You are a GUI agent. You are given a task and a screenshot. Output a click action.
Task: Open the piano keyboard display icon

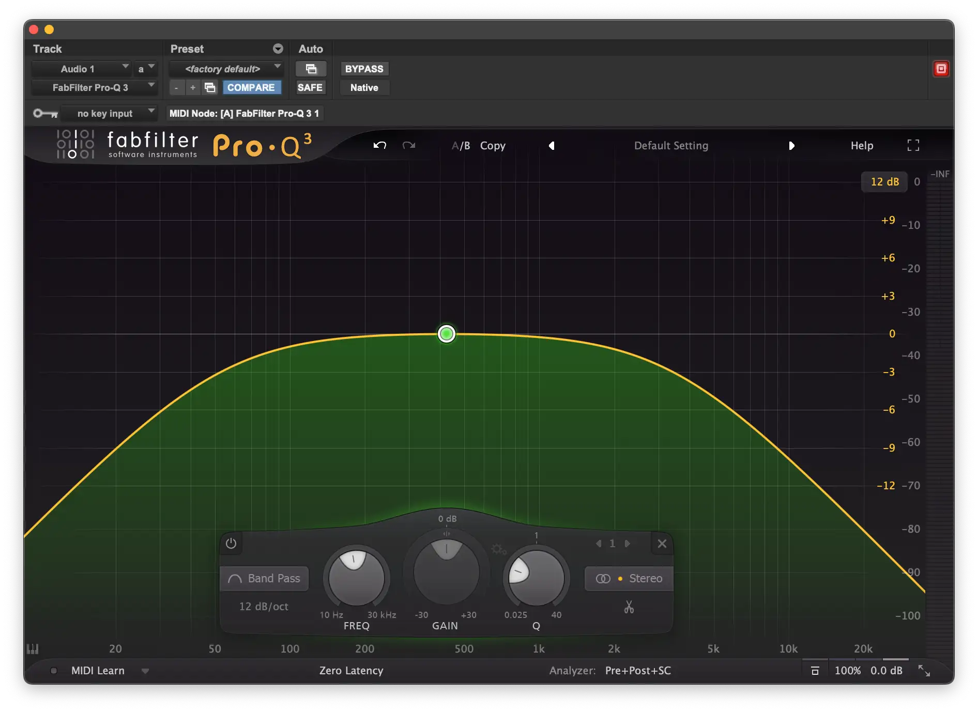click(x=33, y=649)
